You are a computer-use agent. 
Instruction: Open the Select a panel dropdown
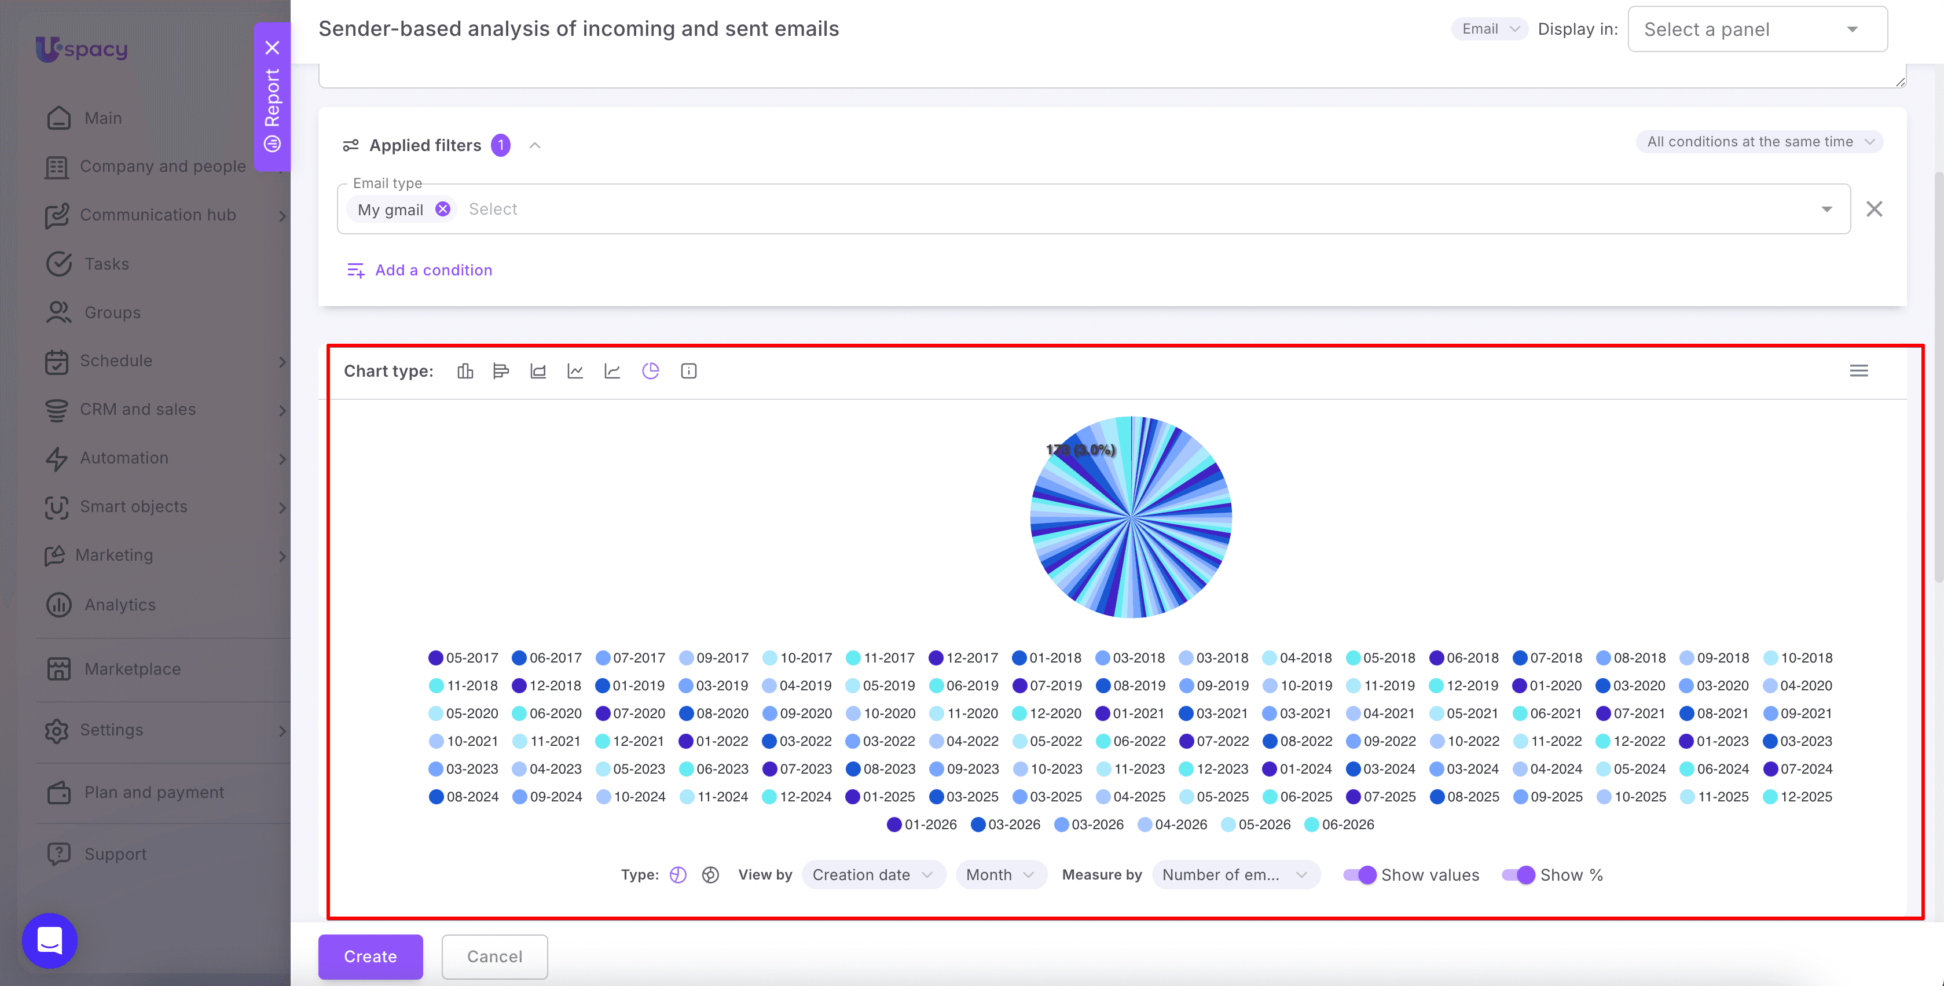1758,30
